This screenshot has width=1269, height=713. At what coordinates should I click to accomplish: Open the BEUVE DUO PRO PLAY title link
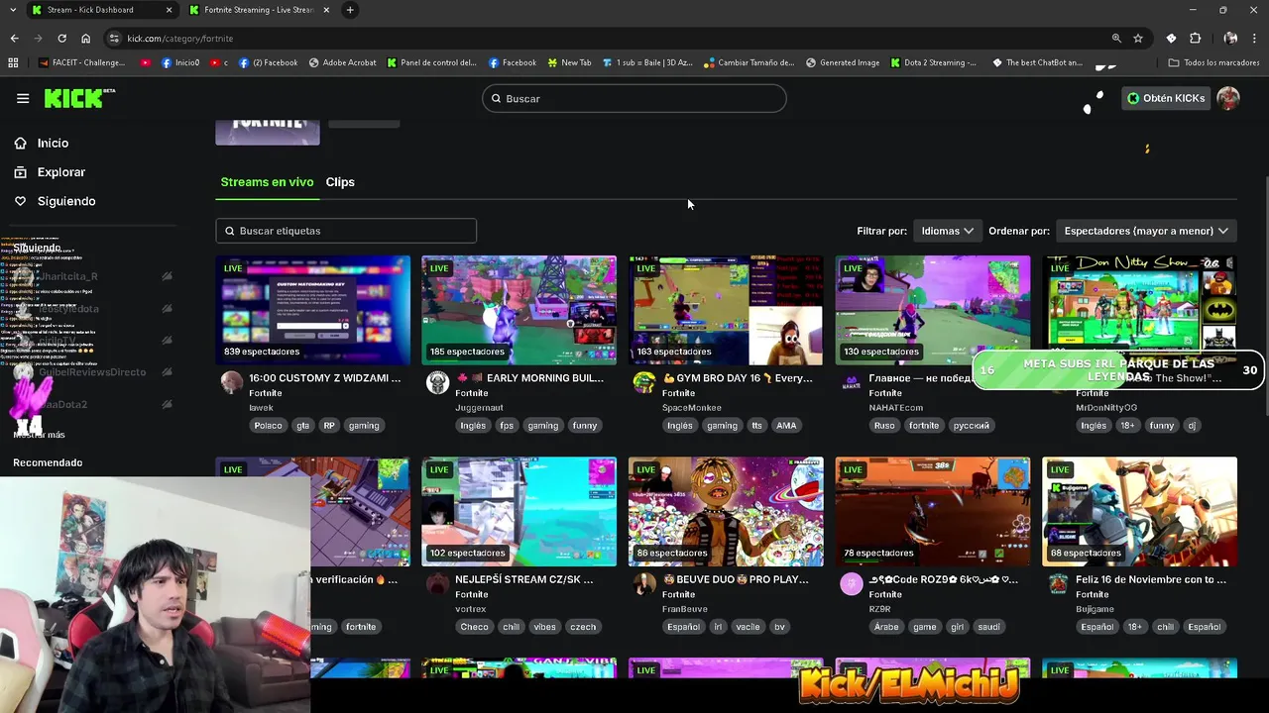[735, 579]
